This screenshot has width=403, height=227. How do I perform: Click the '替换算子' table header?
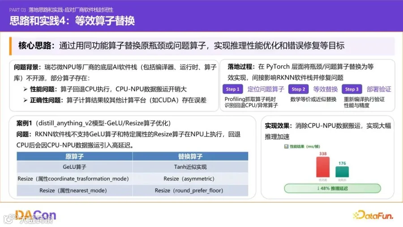190,156
